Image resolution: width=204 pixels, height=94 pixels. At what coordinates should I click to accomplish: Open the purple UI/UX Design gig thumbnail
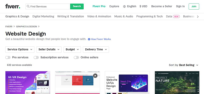[x=28, y=83]
